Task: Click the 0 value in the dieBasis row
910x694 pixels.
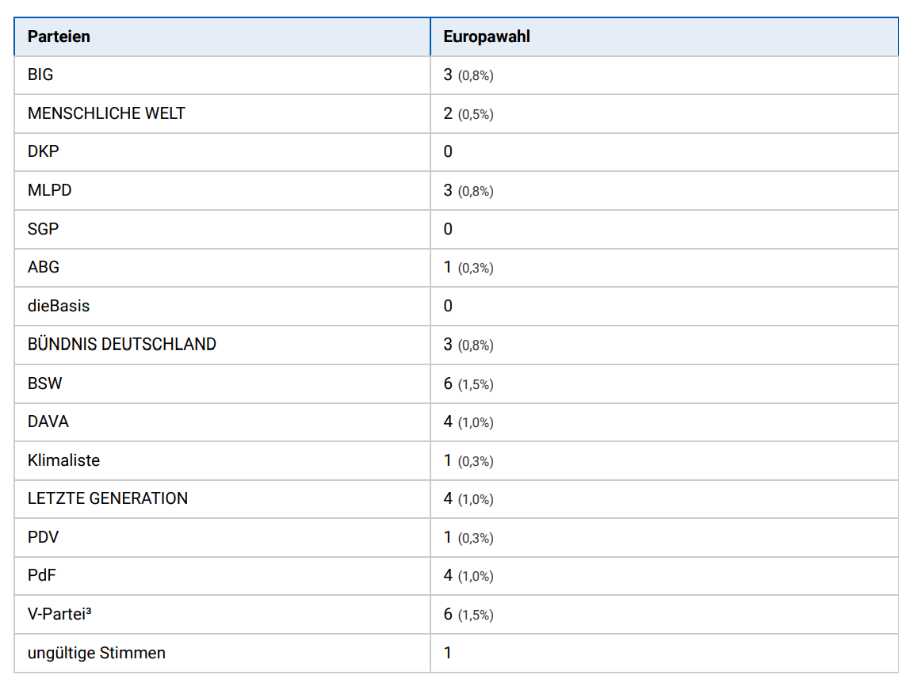Action: tap(448, 306)
